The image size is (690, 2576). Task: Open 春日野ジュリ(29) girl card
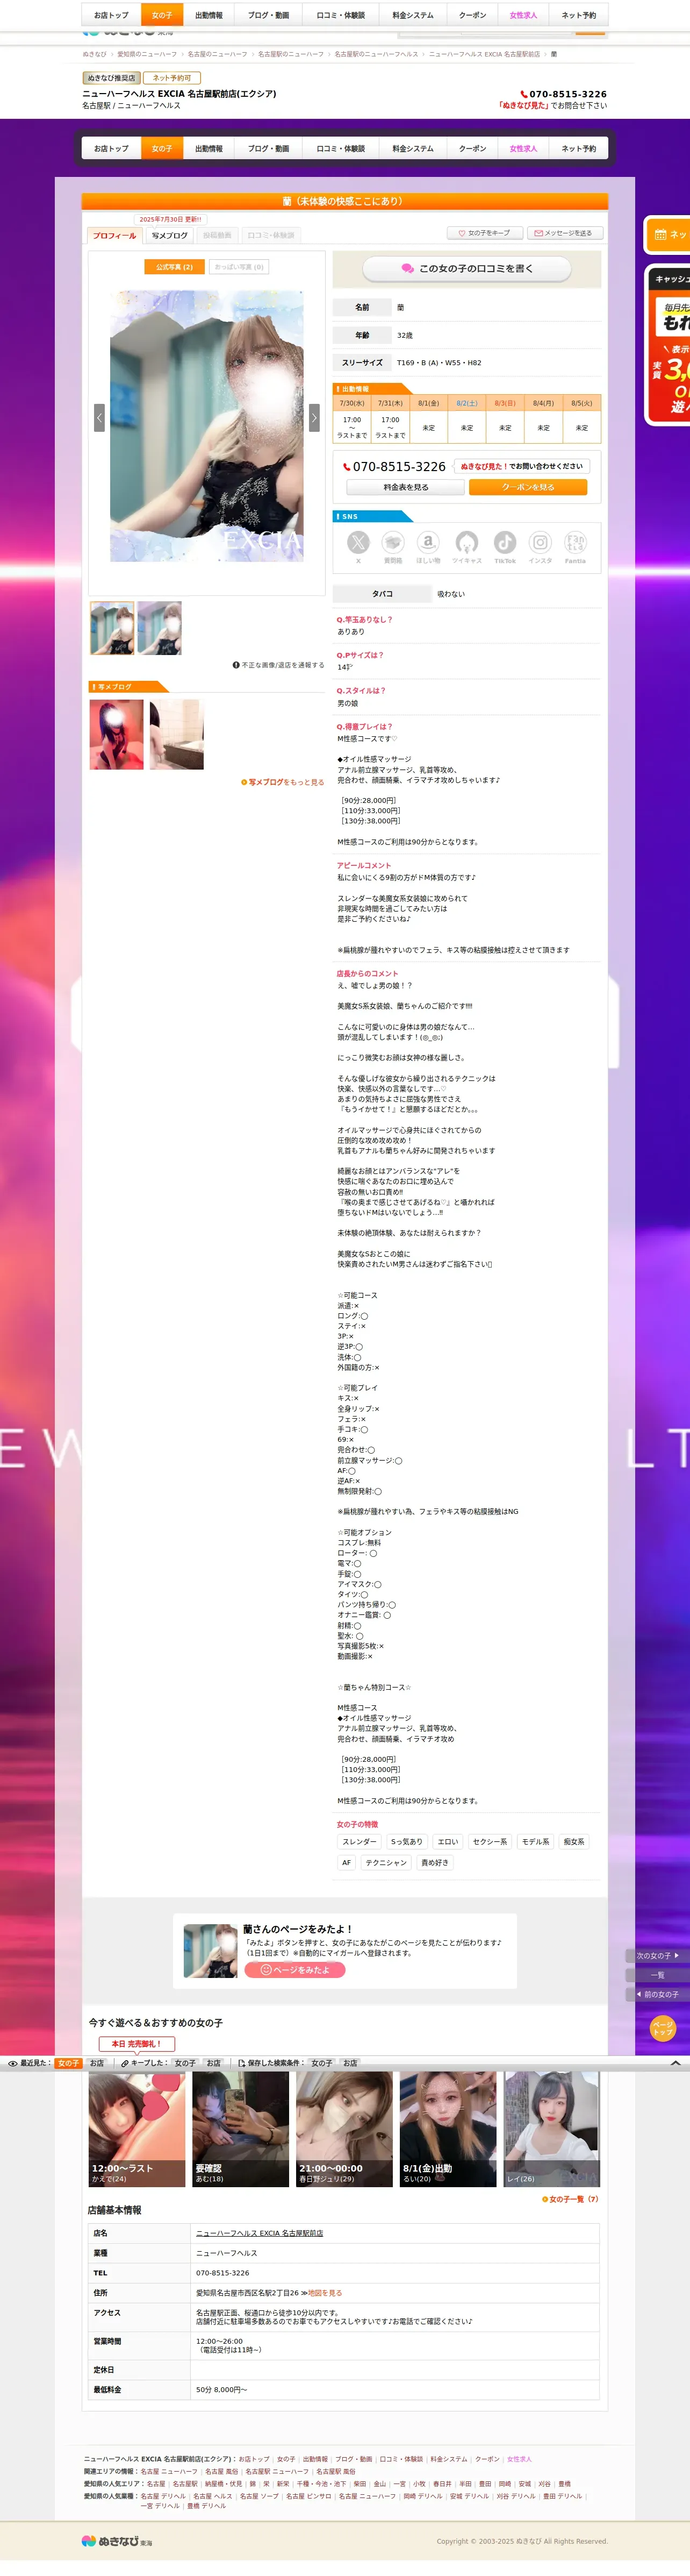tap(344, 2128)
